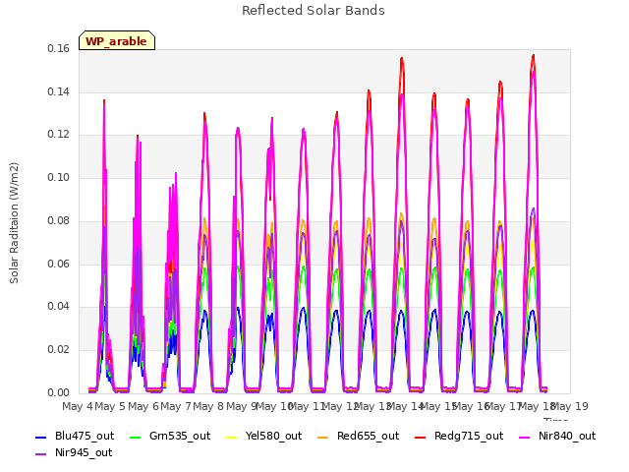Click the Solar Raditaion (W/m2) axis label
The image size is (629, 472).
tap(14, 223)
